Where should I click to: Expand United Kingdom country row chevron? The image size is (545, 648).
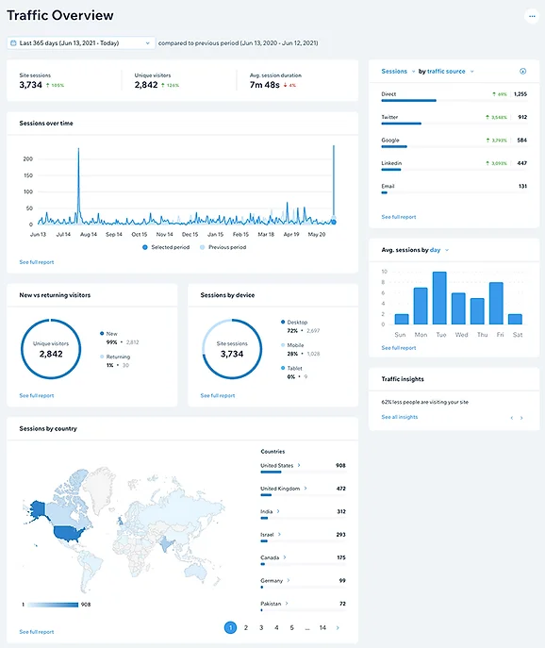(x=306, y=489)
